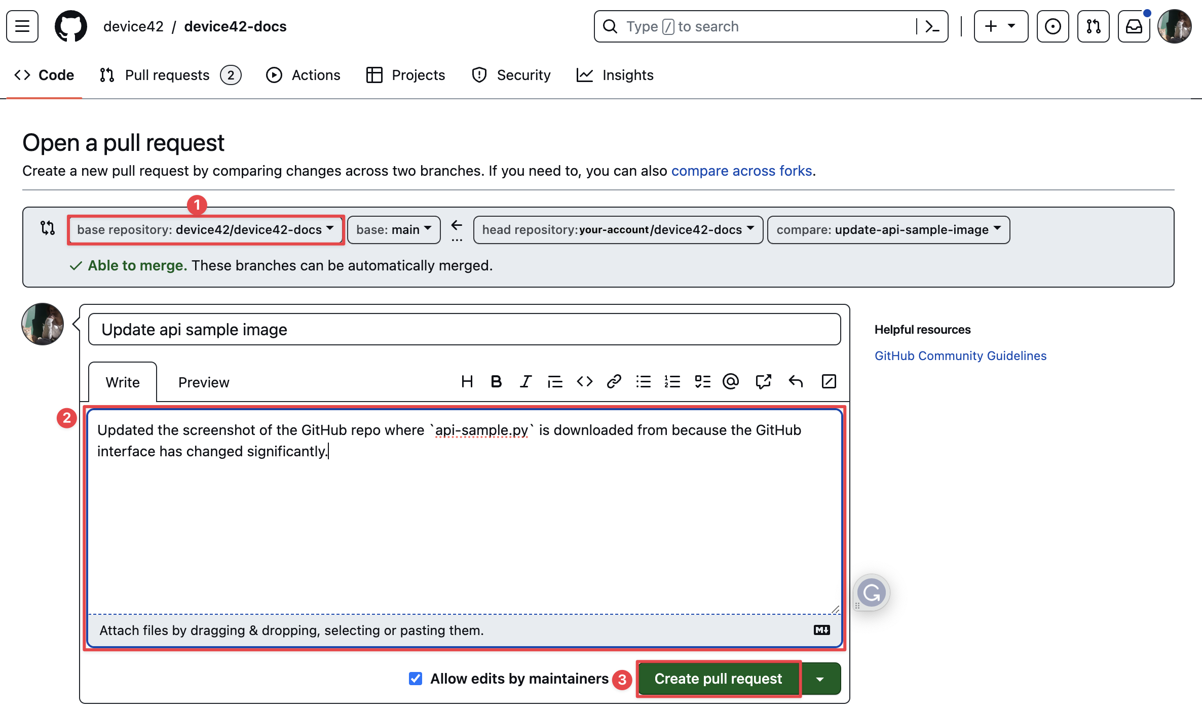
Task: Open the notifications inbox icon
Action: [x=1134, y=26]
